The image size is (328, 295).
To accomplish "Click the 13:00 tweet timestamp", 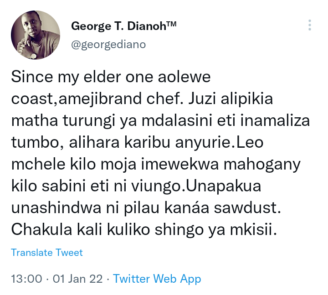I will tap(26, 279).
